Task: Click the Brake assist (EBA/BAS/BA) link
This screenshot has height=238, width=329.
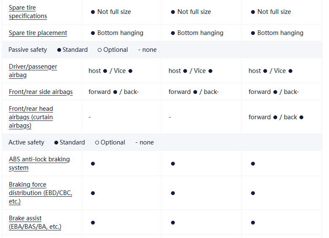Action: 35,222
